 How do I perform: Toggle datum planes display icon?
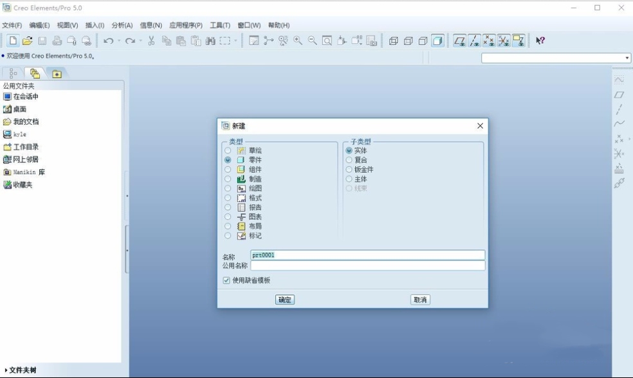pyautogui.click(x=459, y=40)
